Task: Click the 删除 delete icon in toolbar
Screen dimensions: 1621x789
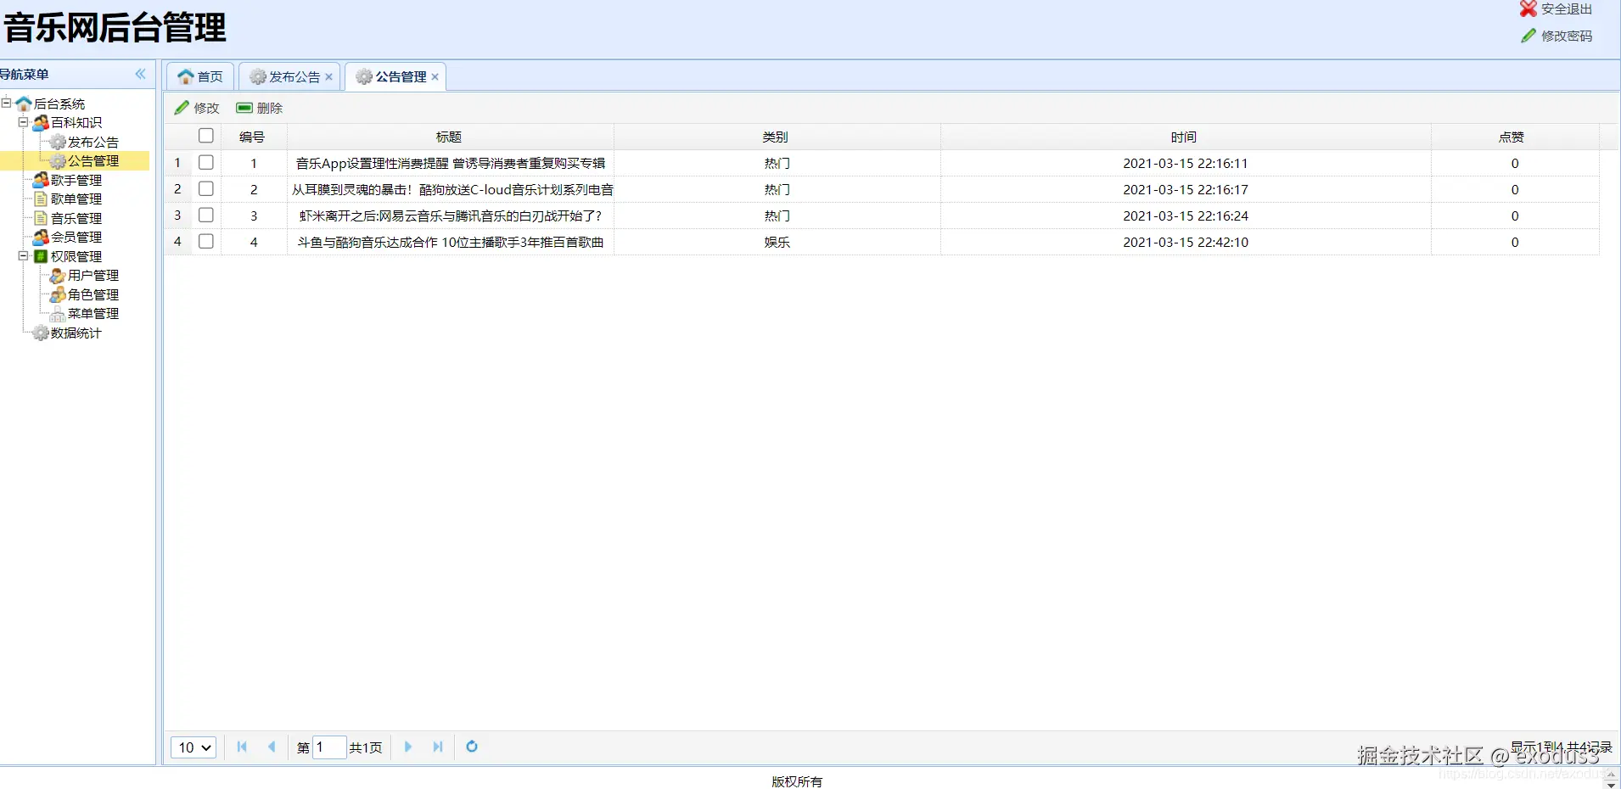Action: coord(244,108)
